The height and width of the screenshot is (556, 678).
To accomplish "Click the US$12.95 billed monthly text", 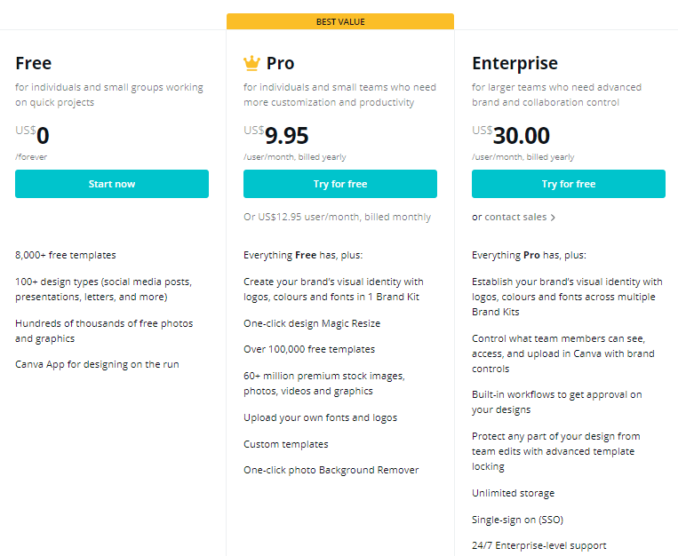I will pos(338,217).
